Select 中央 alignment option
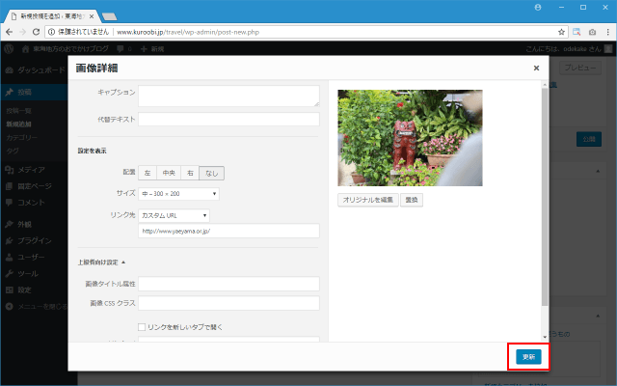 [x=169, y=173]
